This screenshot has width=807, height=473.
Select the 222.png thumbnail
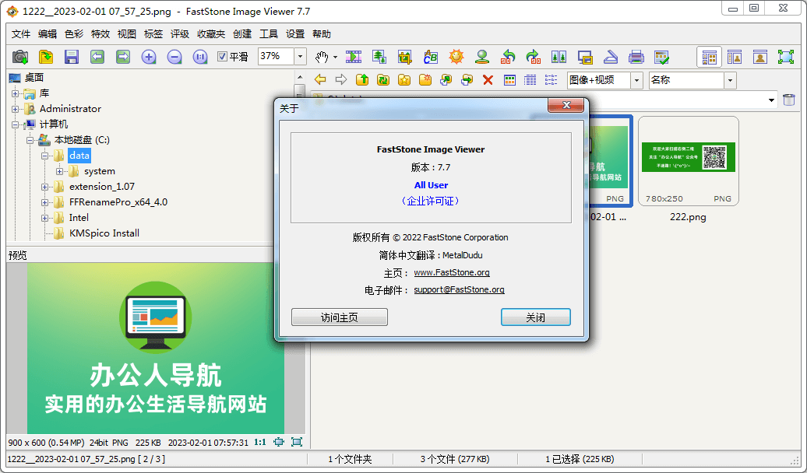689,160
